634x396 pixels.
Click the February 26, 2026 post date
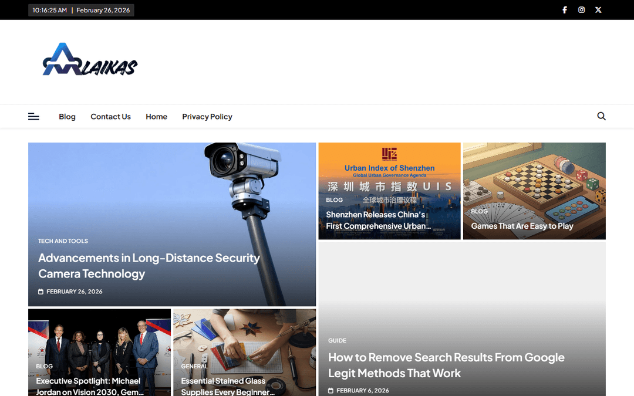click(x=75, y=292)
